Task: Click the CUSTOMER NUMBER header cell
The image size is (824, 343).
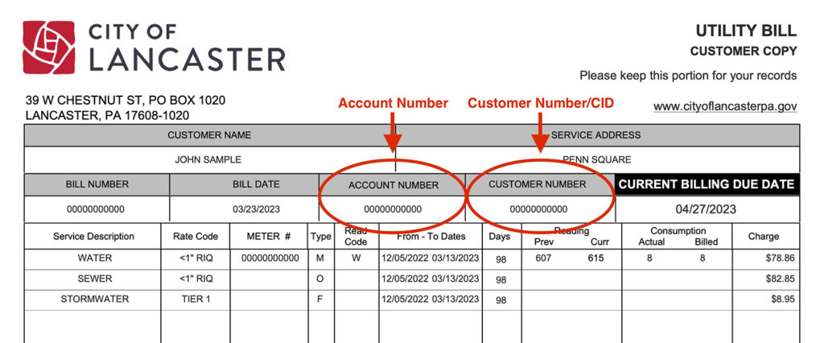Action: click(x=537, y=184)
